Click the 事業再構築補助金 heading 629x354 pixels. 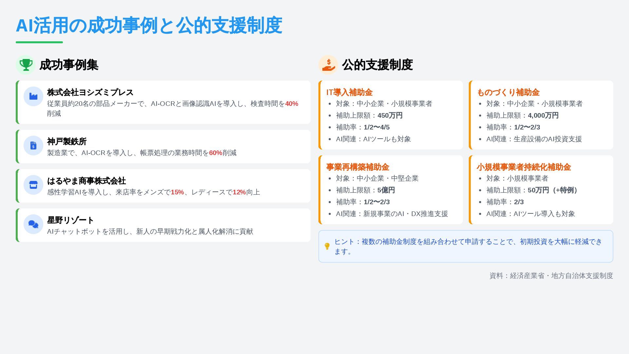357,167
